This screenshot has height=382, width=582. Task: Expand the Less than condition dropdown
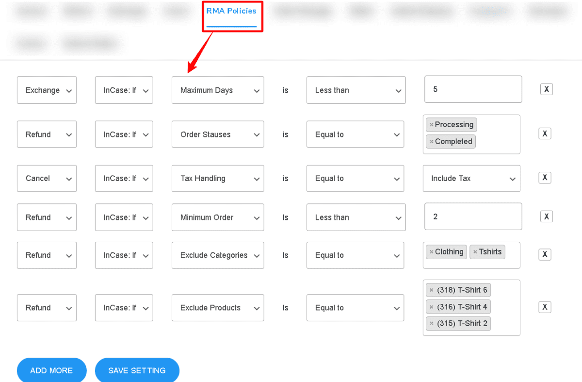coord(356,90)
